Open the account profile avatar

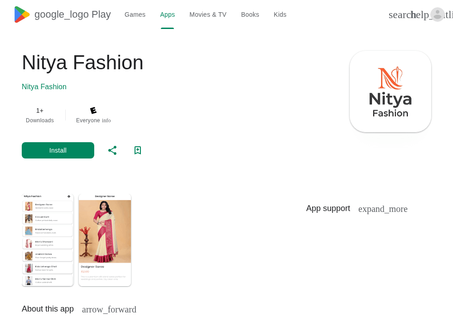point(438,14)
